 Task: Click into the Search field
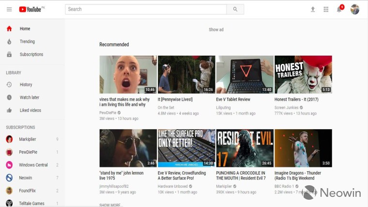click(x=146, y=9)
